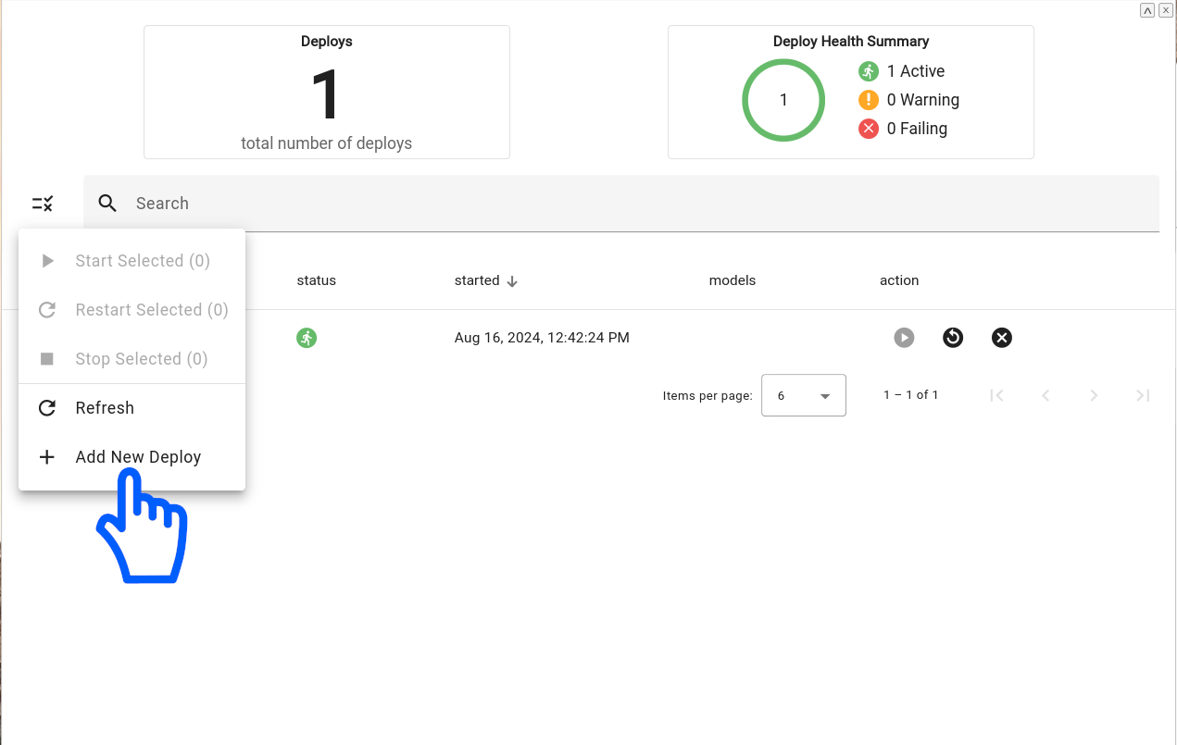
Task: Collapse the panel with the caret button
Action: tap(1147, 10)
